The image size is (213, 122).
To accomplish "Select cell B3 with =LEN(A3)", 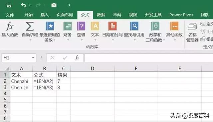I will [44, 87].
